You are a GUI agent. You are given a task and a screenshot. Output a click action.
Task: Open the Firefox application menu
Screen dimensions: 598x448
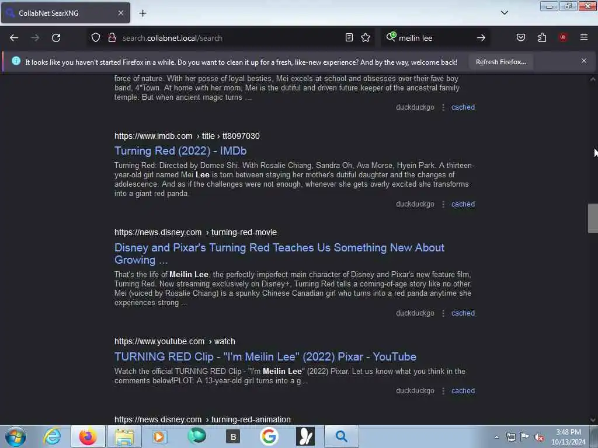[x=584, y=37]
